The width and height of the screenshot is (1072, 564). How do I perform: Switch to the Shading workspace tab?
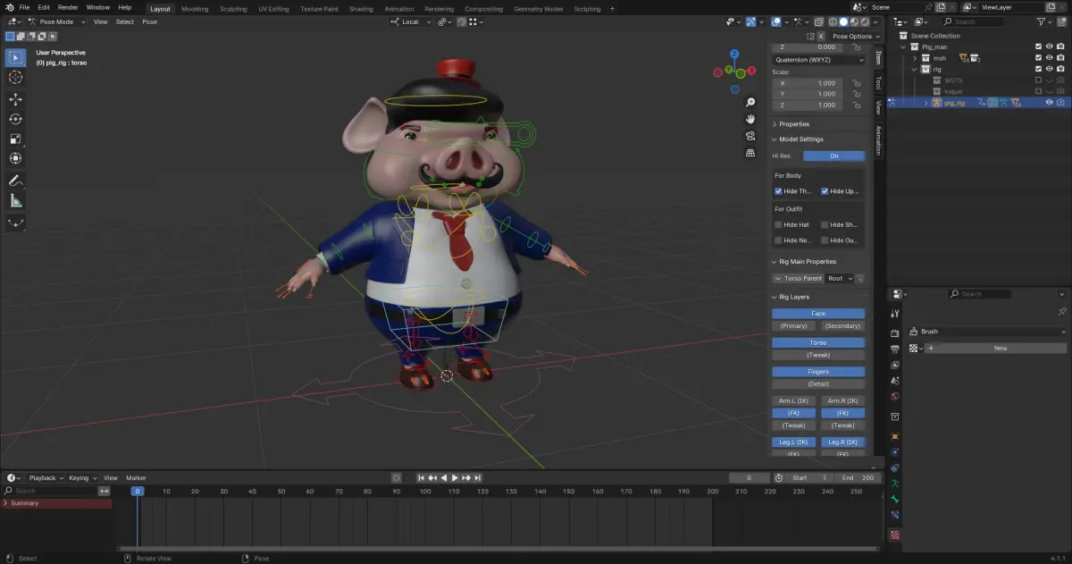coord(361,8)
